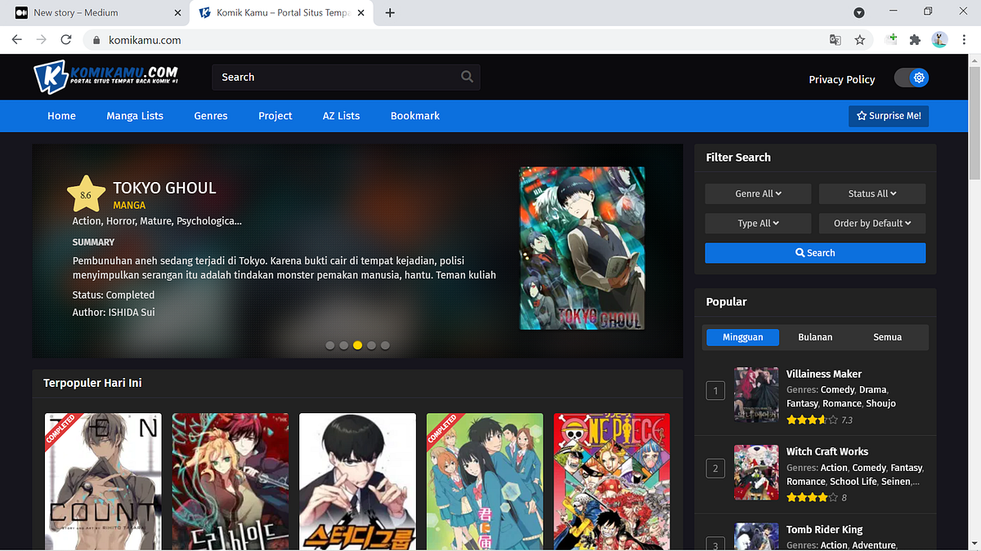Select the first slider dot
This screenshot has width=981, height=551.
pyautogui.click(x=330, y=345)
